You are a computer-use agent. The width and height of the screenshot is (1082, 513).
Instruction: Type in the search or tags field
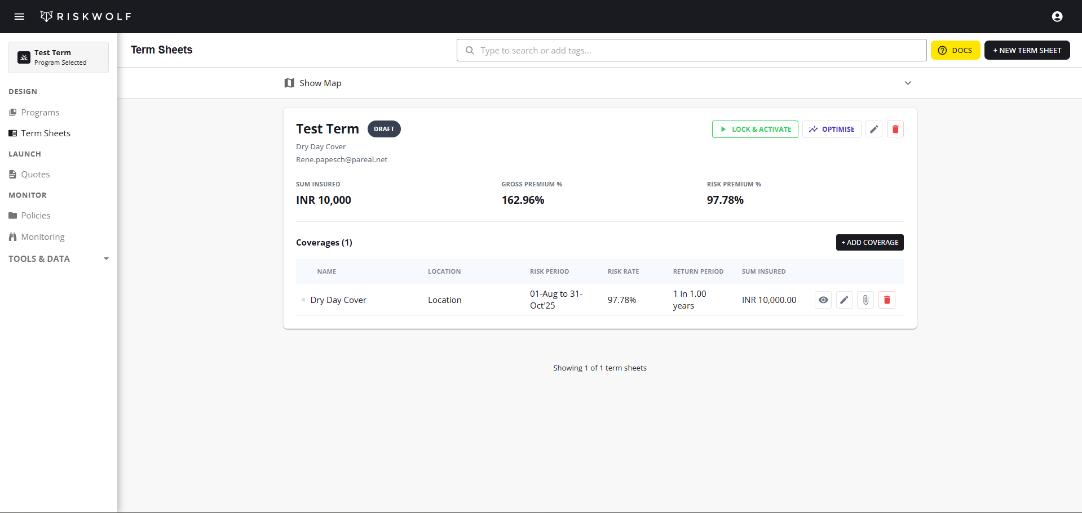[x=691, y=50]
